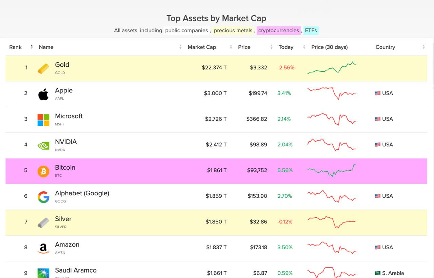The height and width of the screenshot is (278, 434).
Task: Open the Silver asset page
Action: (x=63, y=219)
